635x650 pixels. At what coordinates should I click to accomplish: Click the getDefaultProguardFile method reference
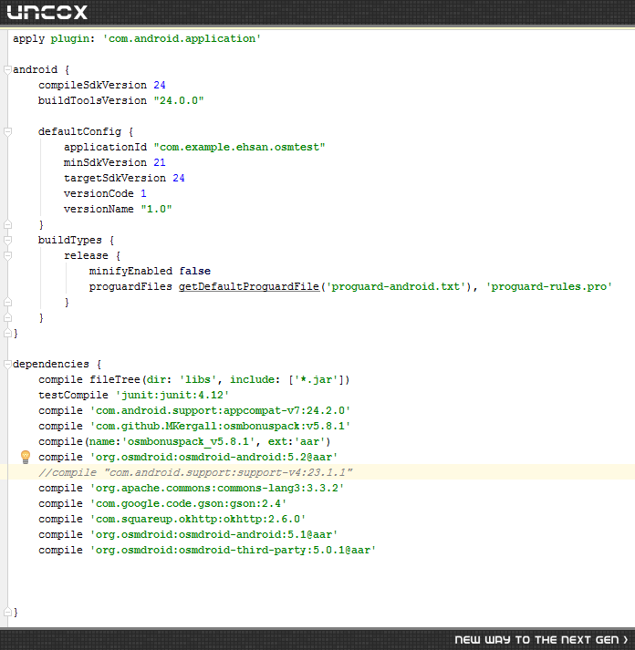click(249, 286)
